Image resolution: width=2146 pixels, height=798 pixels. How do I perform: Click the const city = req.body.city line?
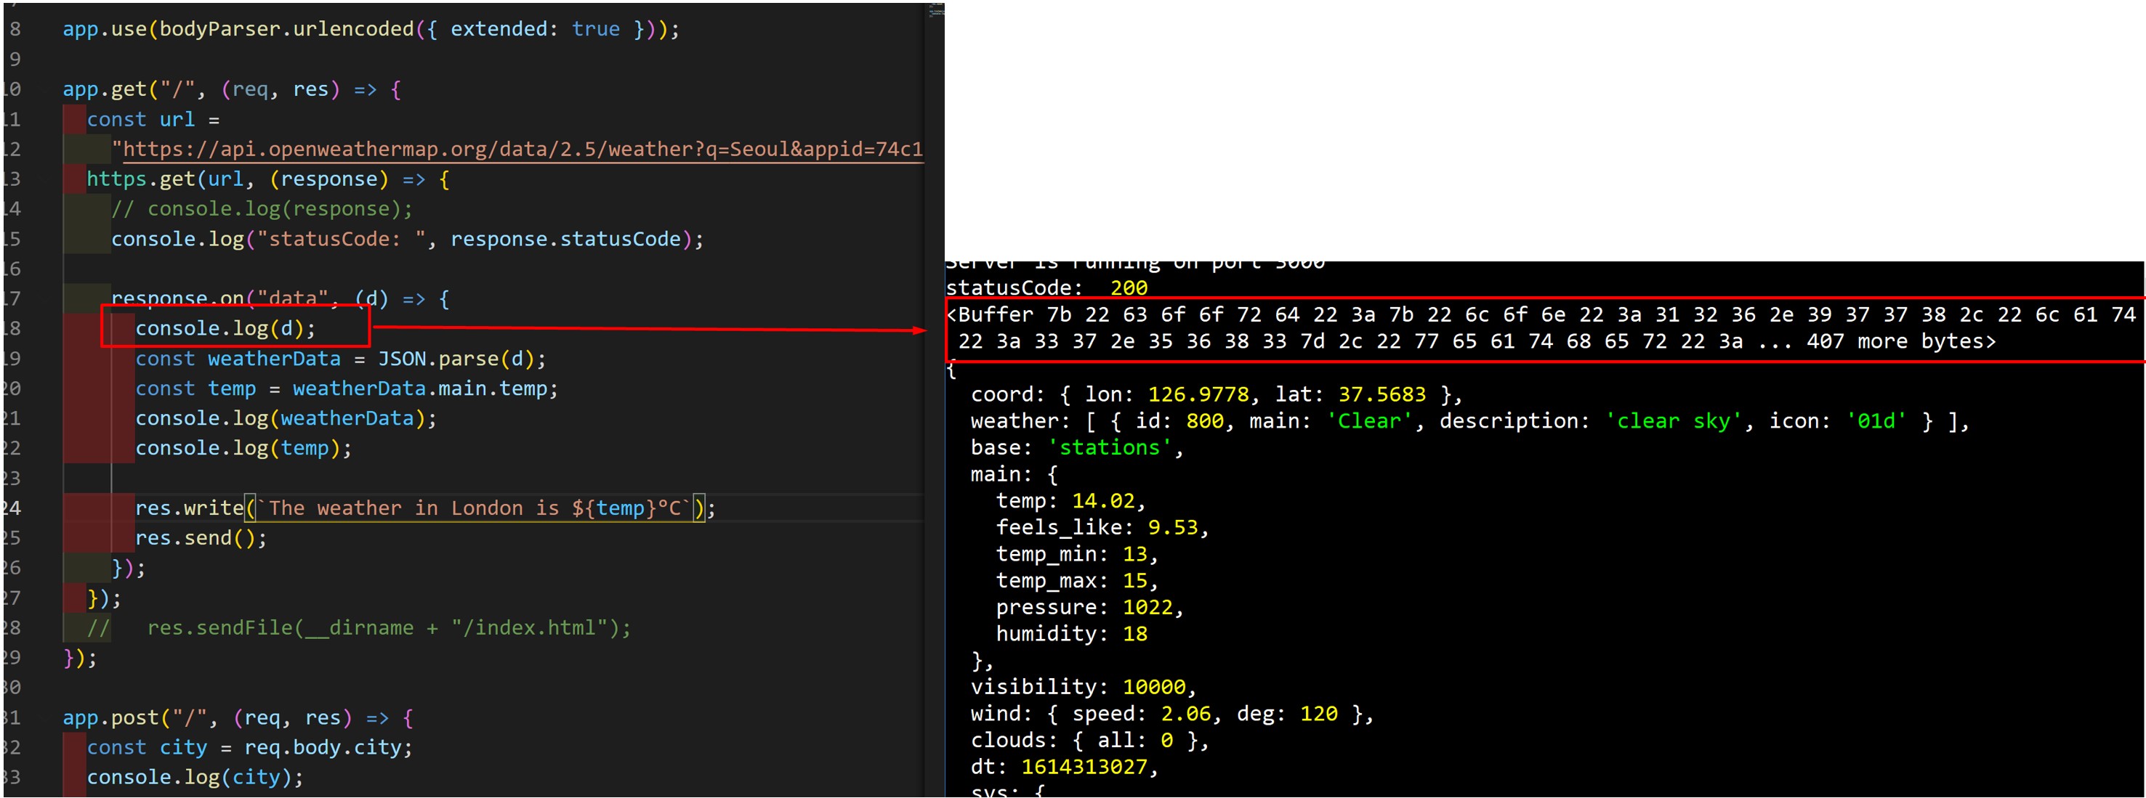tap(250, 747)
